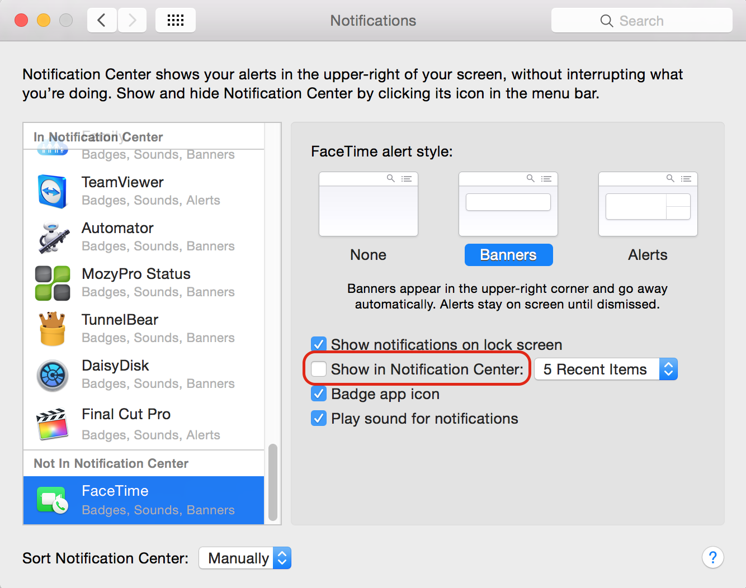Select TeamViewer in the app list
This screenshot has height=588, width=746.
144,191
